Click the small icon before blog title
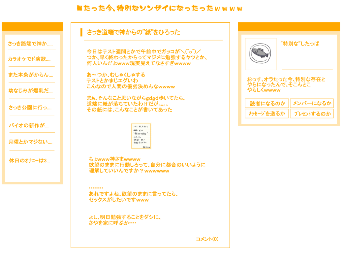 [79, 8]
